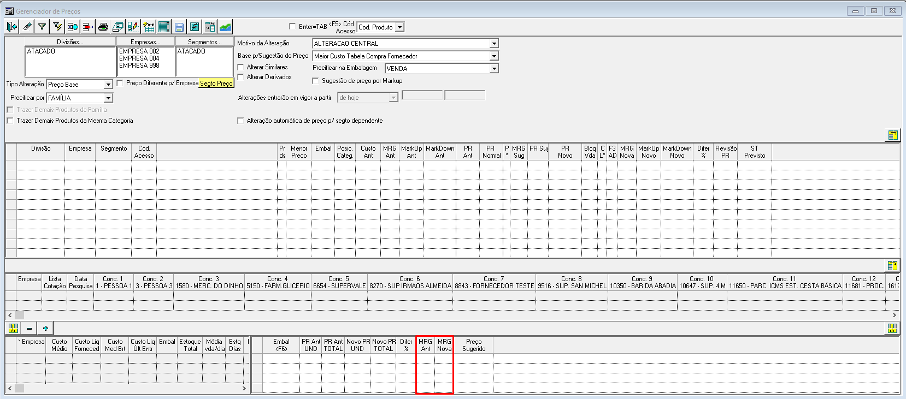
Task: Click yellow layout icon above competitor grid
Action: (x=893, y=266)
